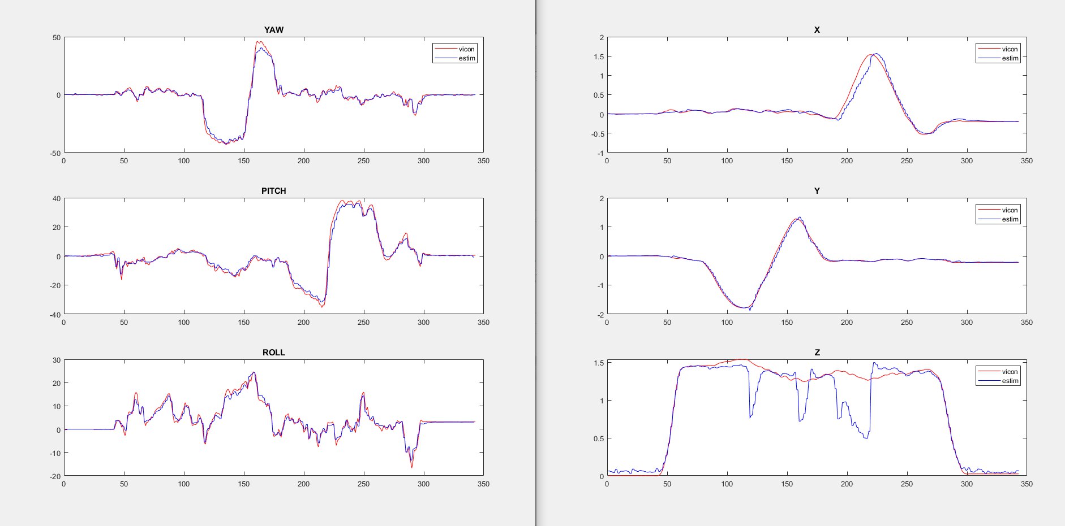Click vicon label in Z plot legend
1065x526 pixels.
(x=1010, y=372)
